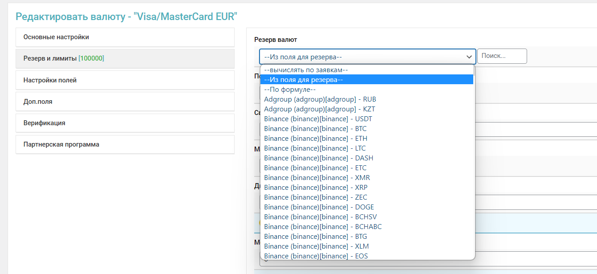The width and height of the screenshot is (597, 274).
Task: Go to the Партнерская программа tab
Action: coord(125,144)
